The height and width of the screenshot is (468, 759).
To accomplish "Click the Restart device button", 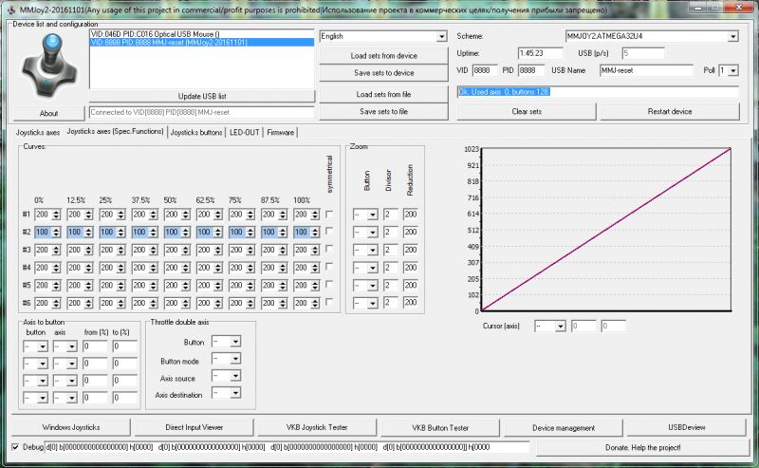I will point(670,111).
